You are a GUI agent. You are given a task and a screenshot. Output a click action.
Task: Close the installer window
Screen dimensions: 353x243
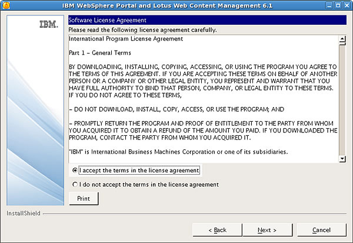click(347, 5)
